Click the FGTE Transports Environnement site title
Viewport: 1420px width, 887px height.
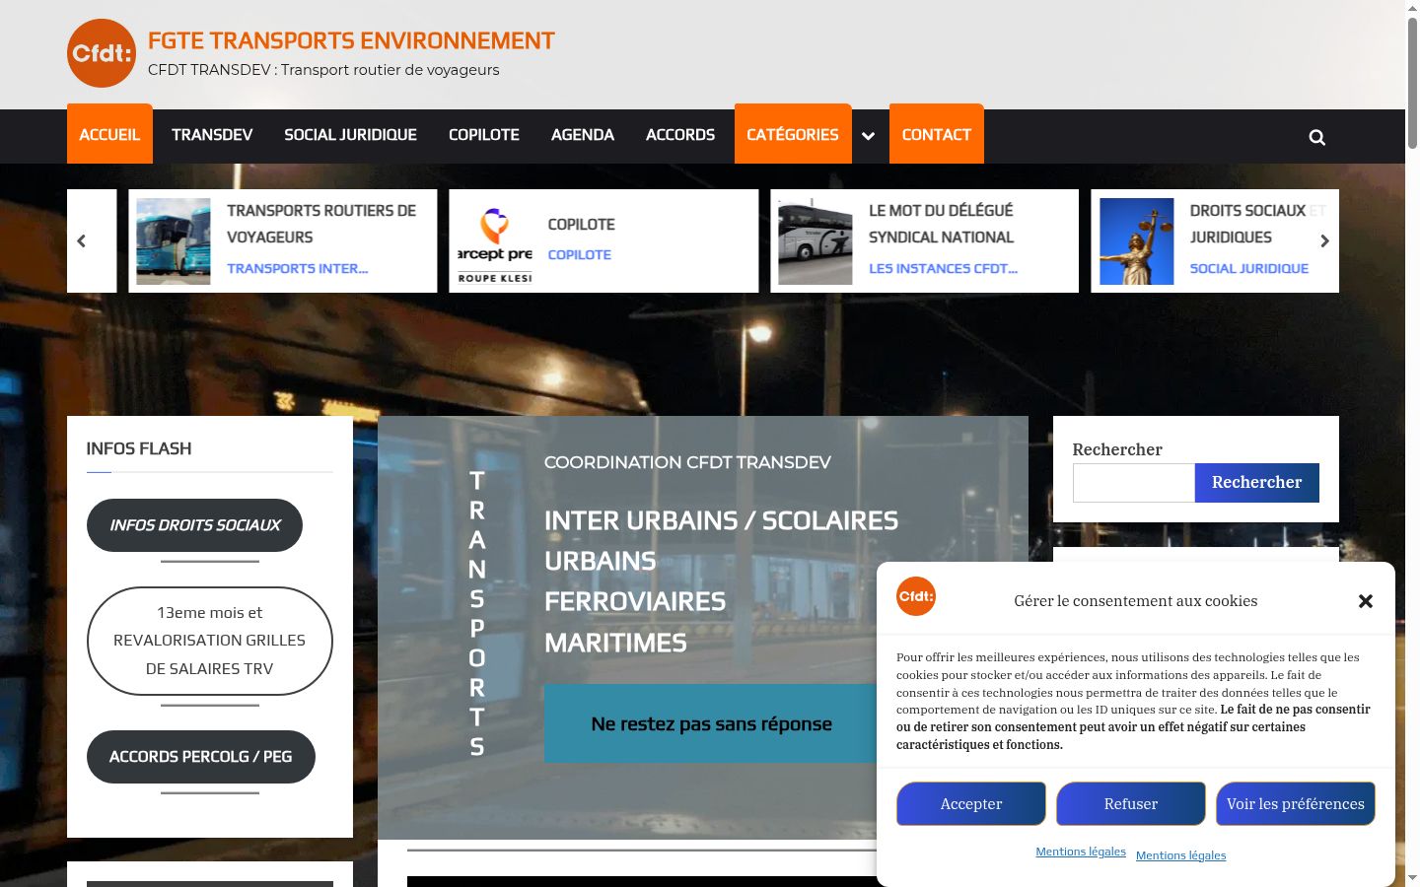(x=351, y=40)
